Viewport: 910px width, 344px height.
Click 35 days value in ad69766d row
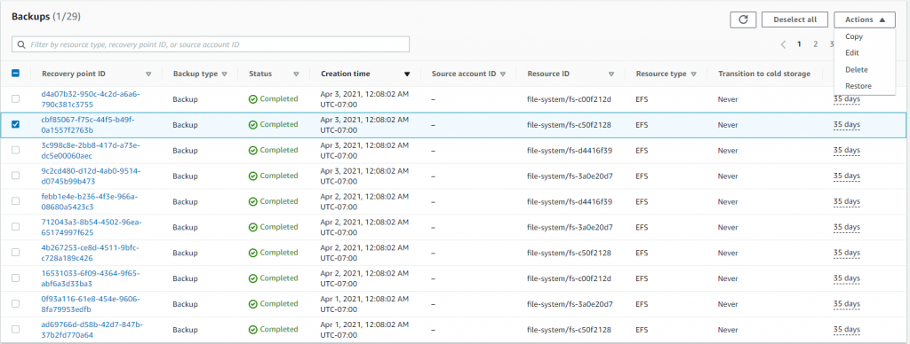pyautogui.click(x=847, y=329)
